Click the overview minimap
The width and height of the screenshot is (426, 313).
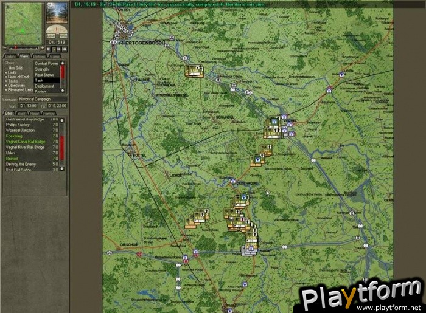pos(24,24)
